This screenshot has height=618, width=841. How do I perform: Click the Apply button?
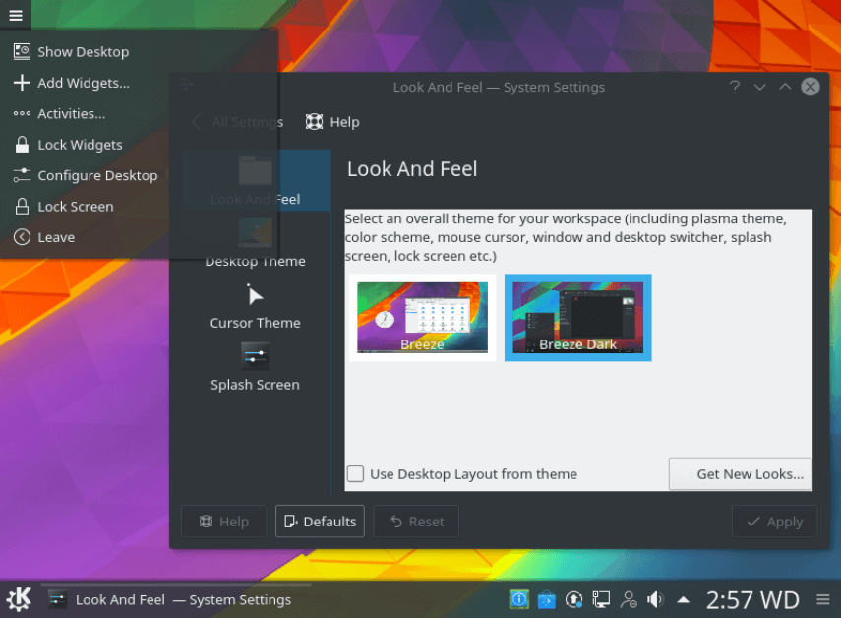pyautogui.click(x=774, y=522)
